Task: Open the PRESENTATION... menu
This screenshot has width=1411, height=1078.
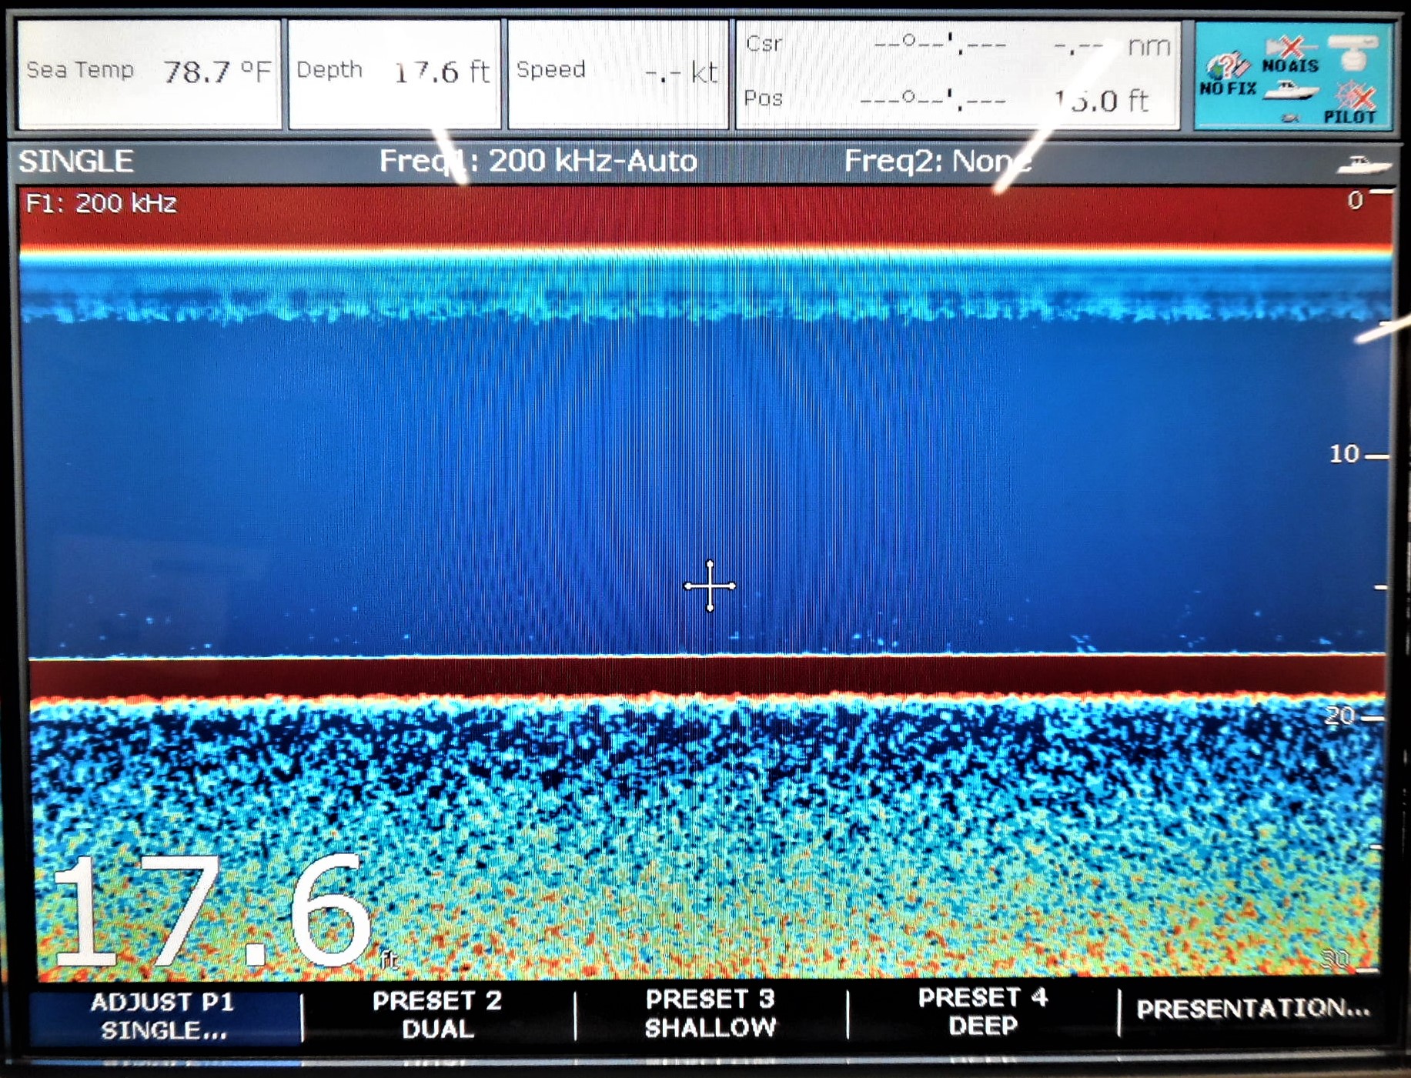Action: 1253,1009
